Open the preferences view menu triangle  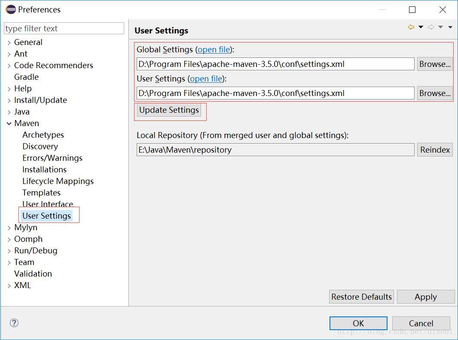[x=450, y=27]
